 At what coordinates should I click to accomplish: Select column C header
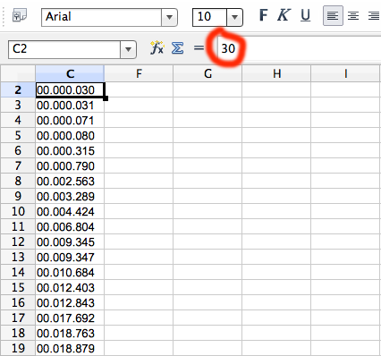click(x=70, y=73)
